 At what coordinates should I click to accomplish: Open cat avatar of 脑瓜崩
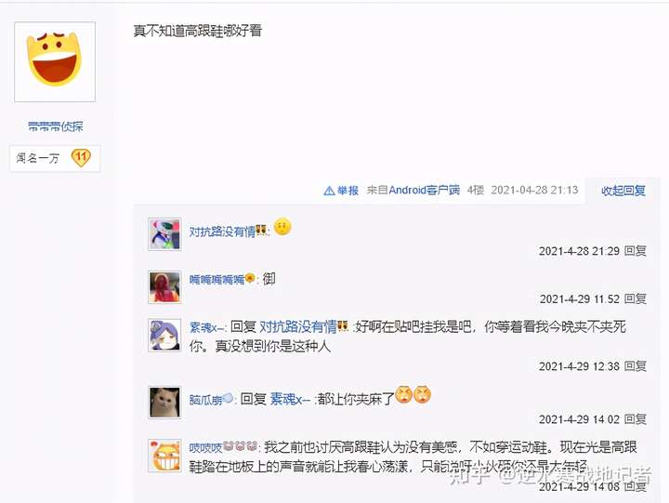pyautogui.click(x=164, y=403)
